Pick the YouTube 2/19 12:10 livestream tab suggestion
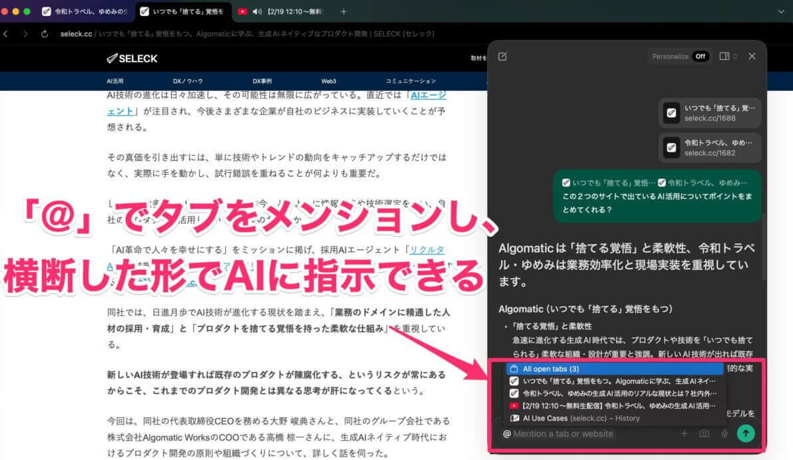The height and width of the screenshot is (460, 793). pyautogui.click(x=614, y=406)
